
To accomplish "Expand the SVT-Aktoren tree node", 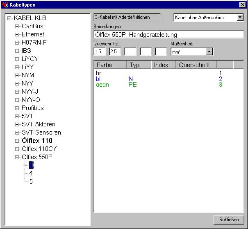I will point(17,125).
